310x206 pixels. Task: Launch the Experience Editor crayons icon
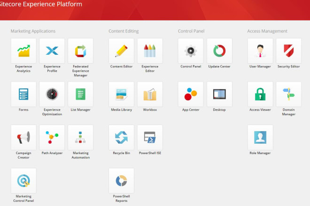(150, 51)
